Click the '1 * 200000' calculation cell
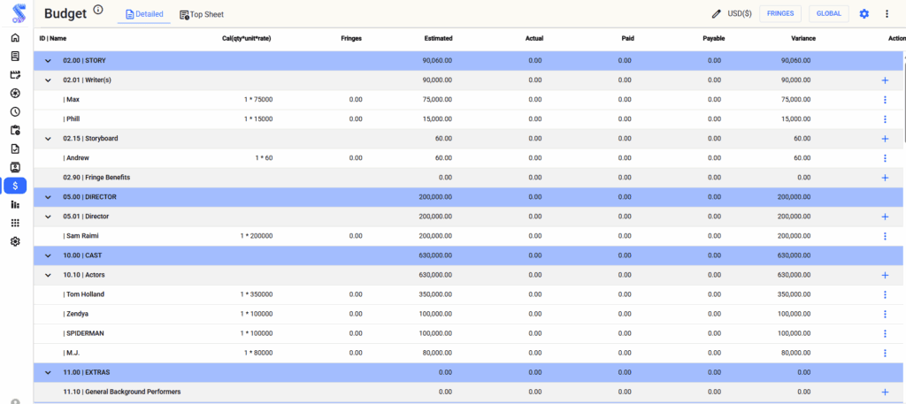Image resolution: width=906 pixels, height=404 pixels. point(257,236)
